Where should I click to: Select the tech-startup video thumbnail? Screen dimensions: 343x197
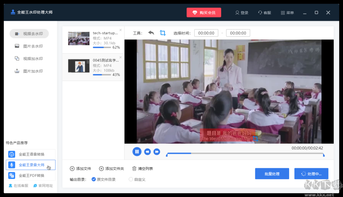78,38
